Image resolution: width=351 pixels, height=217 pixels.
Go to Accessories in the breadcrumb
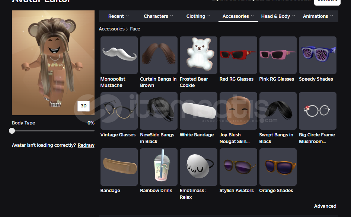[112, 29]
